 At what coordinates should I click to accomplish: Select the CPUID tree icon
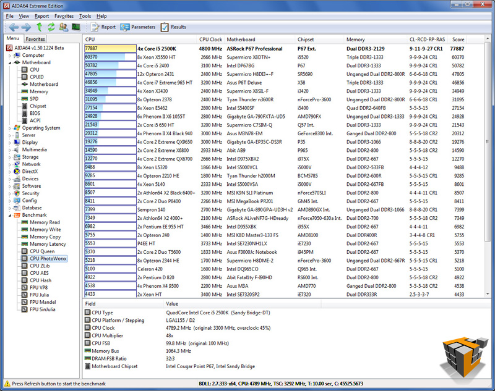pos(25,77)
